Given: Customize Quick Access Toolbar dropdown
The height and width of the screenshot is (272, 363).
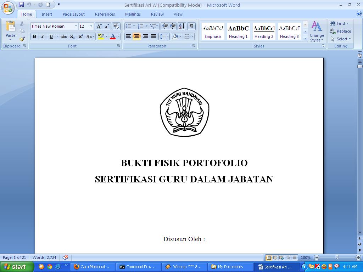Looking at the screenshot, I should 59,4.
